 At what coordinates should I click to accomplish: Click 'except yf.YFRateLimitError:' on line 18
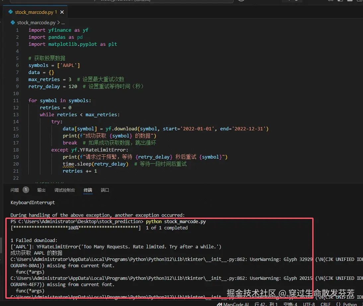[x=90, y=150]
